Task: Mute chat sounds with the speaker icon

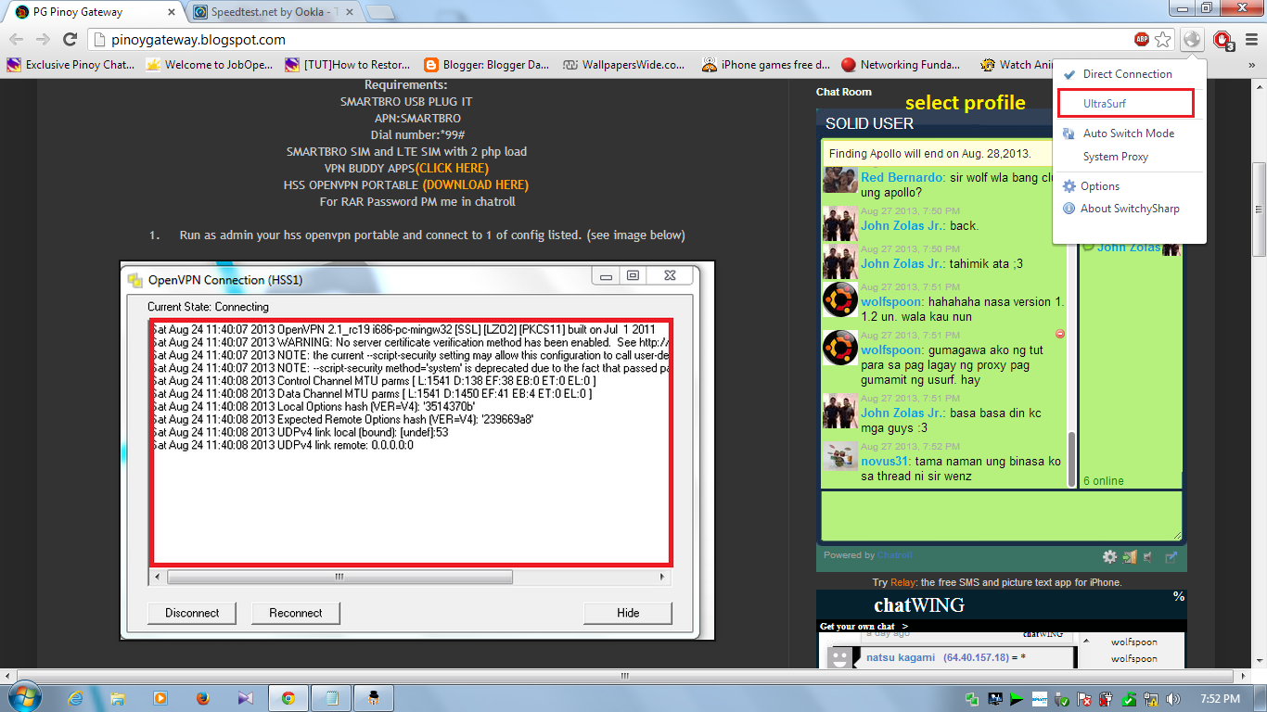Action: click(1147, 556)
